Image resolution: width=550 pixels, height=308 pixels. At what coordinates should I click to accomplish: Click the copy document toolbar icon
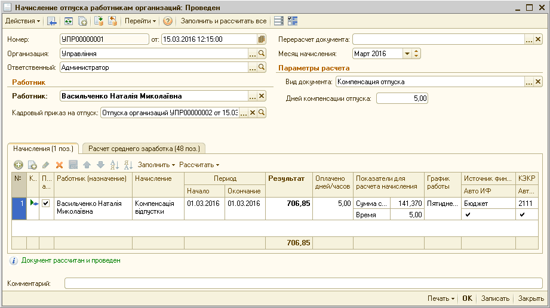pyautogui.click(x=82, y=21)
